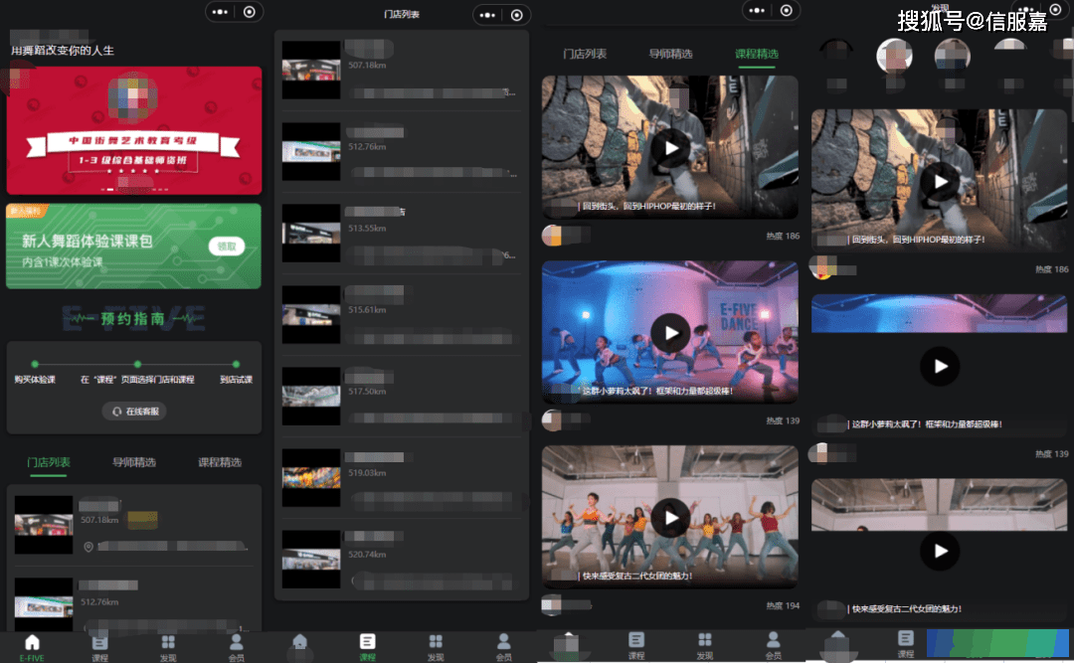
Task: Tap the 热度 194 label under 课程精选 tab
Action: (783, 605)
